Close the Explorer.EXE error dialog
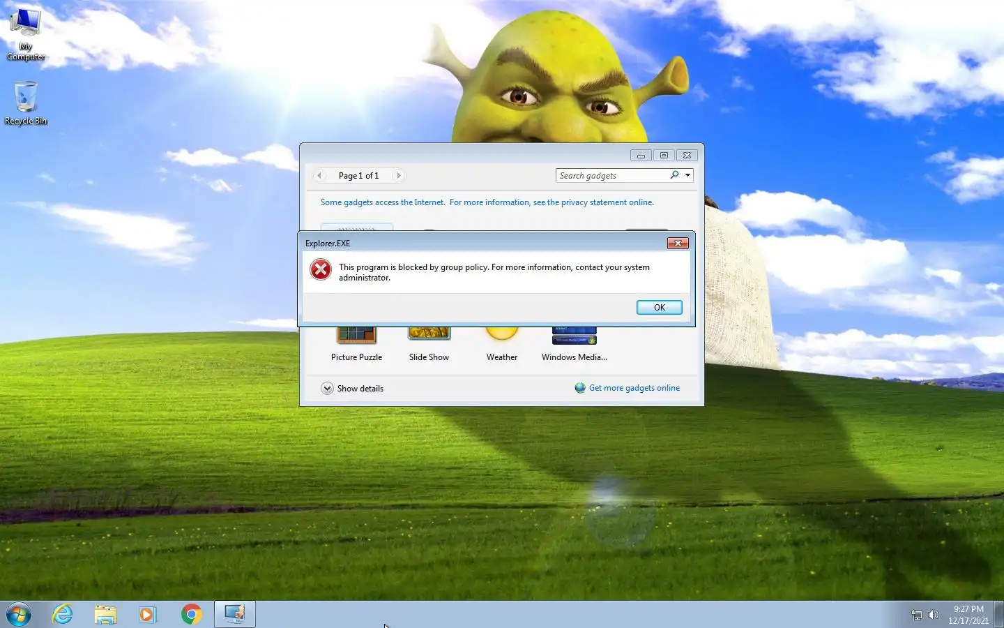The width and height of the screenshot is (1004, 628). (678, 243)
